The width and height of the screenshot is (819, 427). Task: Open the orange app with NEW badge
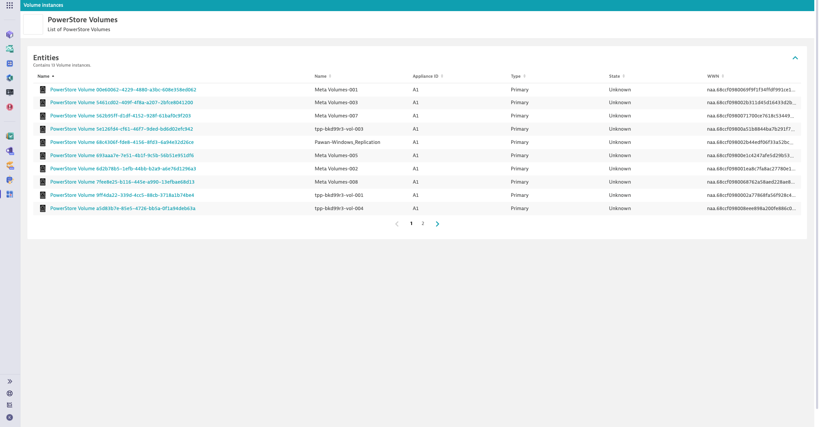9,166
